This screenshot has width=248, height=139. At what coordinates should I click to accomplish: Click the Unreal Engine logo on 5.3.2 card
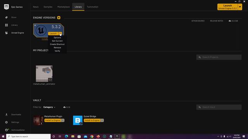click(41, 30)
